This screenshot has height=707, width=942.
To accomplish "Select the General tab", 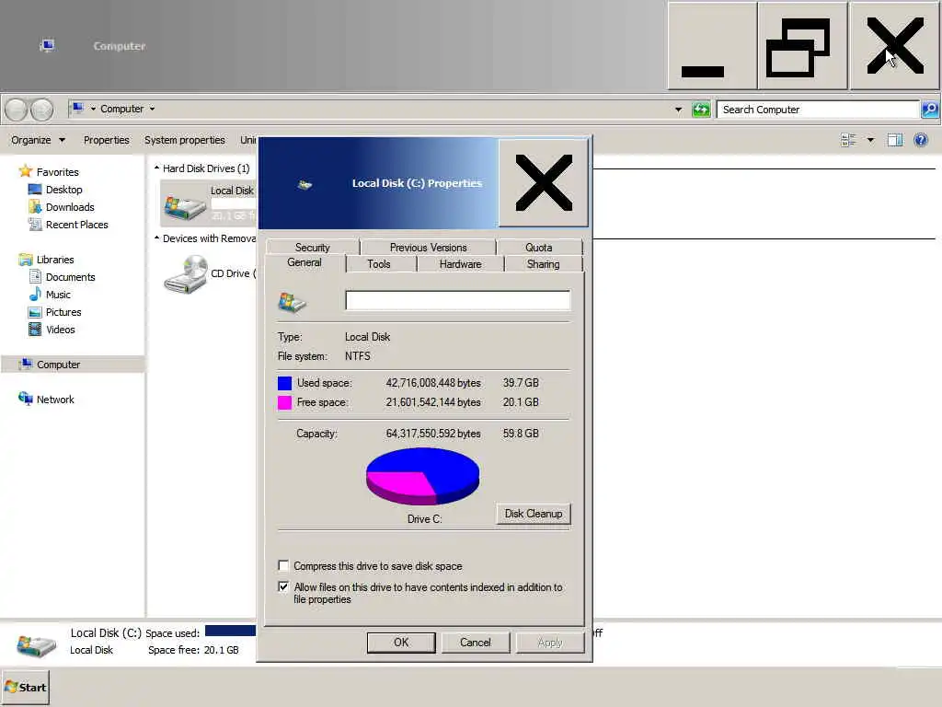I will (304, 262).
